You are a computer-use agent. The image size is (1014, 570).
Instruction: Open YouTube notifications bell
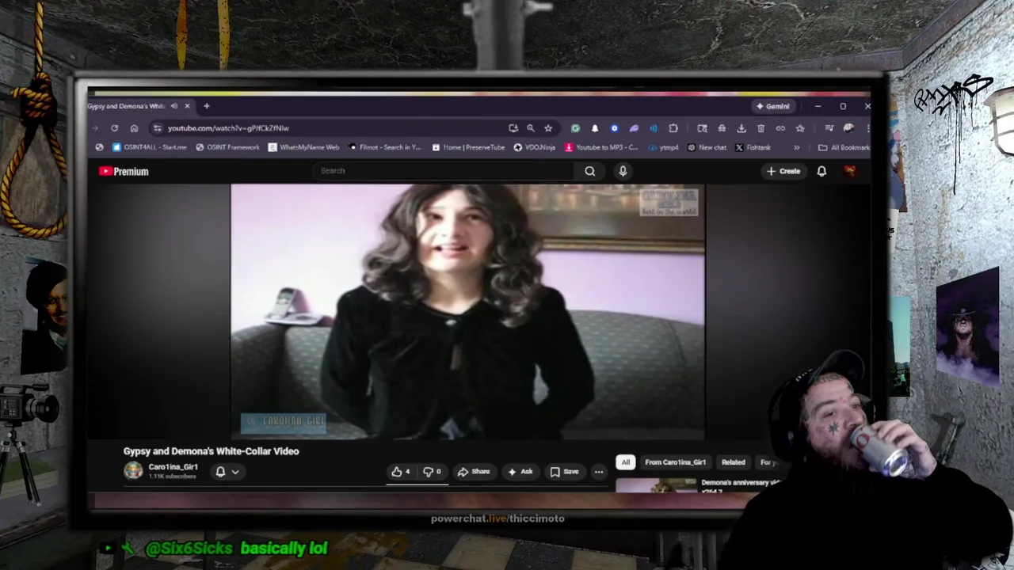[x=821, y=171]
